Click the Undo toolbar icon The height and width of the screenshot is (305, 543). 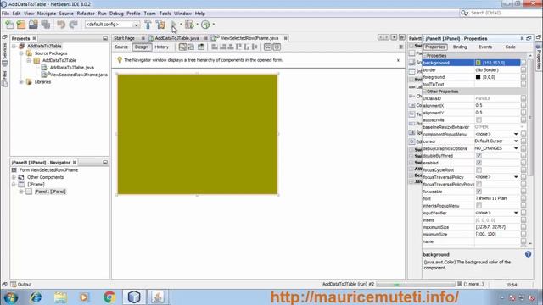(61, 25)
